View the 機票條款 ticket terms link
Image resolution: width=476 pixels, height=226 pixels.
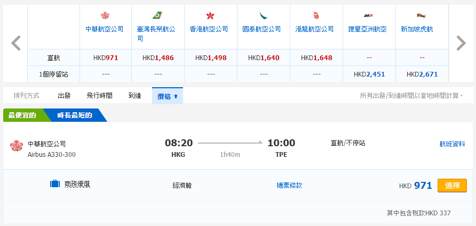pos(289,186)
